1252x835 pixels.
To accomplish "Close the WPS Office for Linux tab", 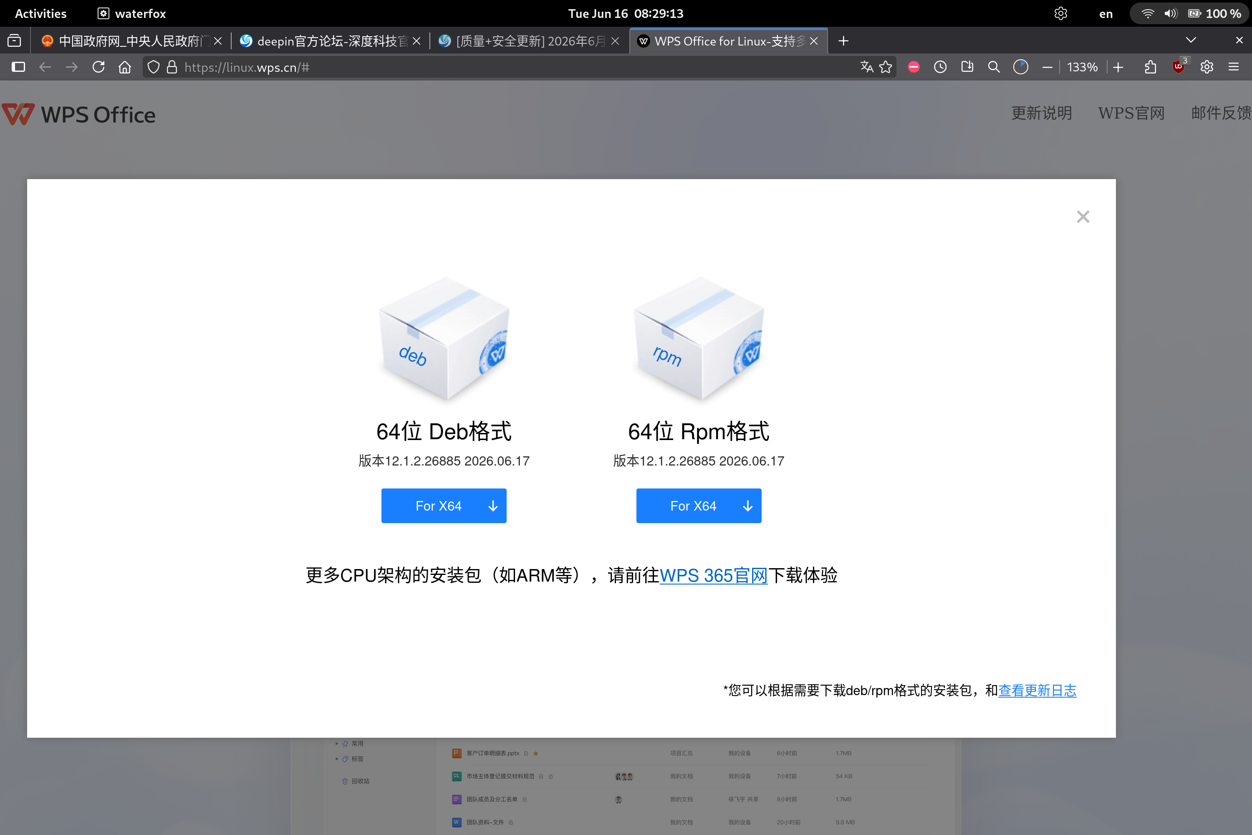I will [814, 41].
